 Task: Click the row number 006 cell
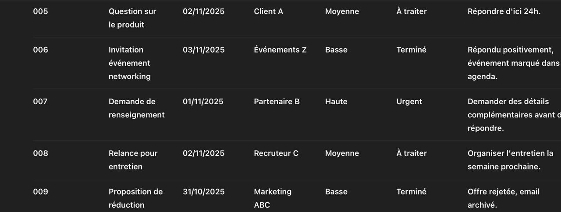point(40,50)
